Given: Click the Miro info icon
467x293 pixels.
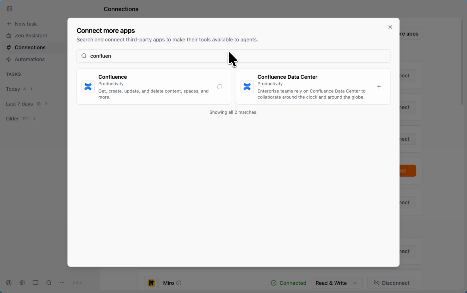Looking at the screenshot, I should 179,283.
